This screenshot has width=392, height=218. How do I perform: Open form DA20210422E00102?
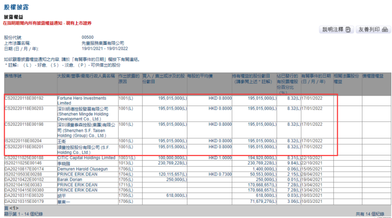pyautogui.click(x=24, y=180)
